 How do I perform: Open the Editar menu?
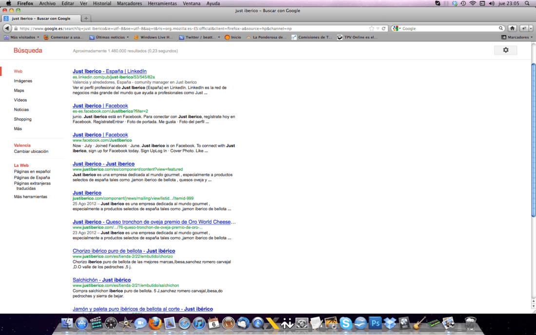68,3
